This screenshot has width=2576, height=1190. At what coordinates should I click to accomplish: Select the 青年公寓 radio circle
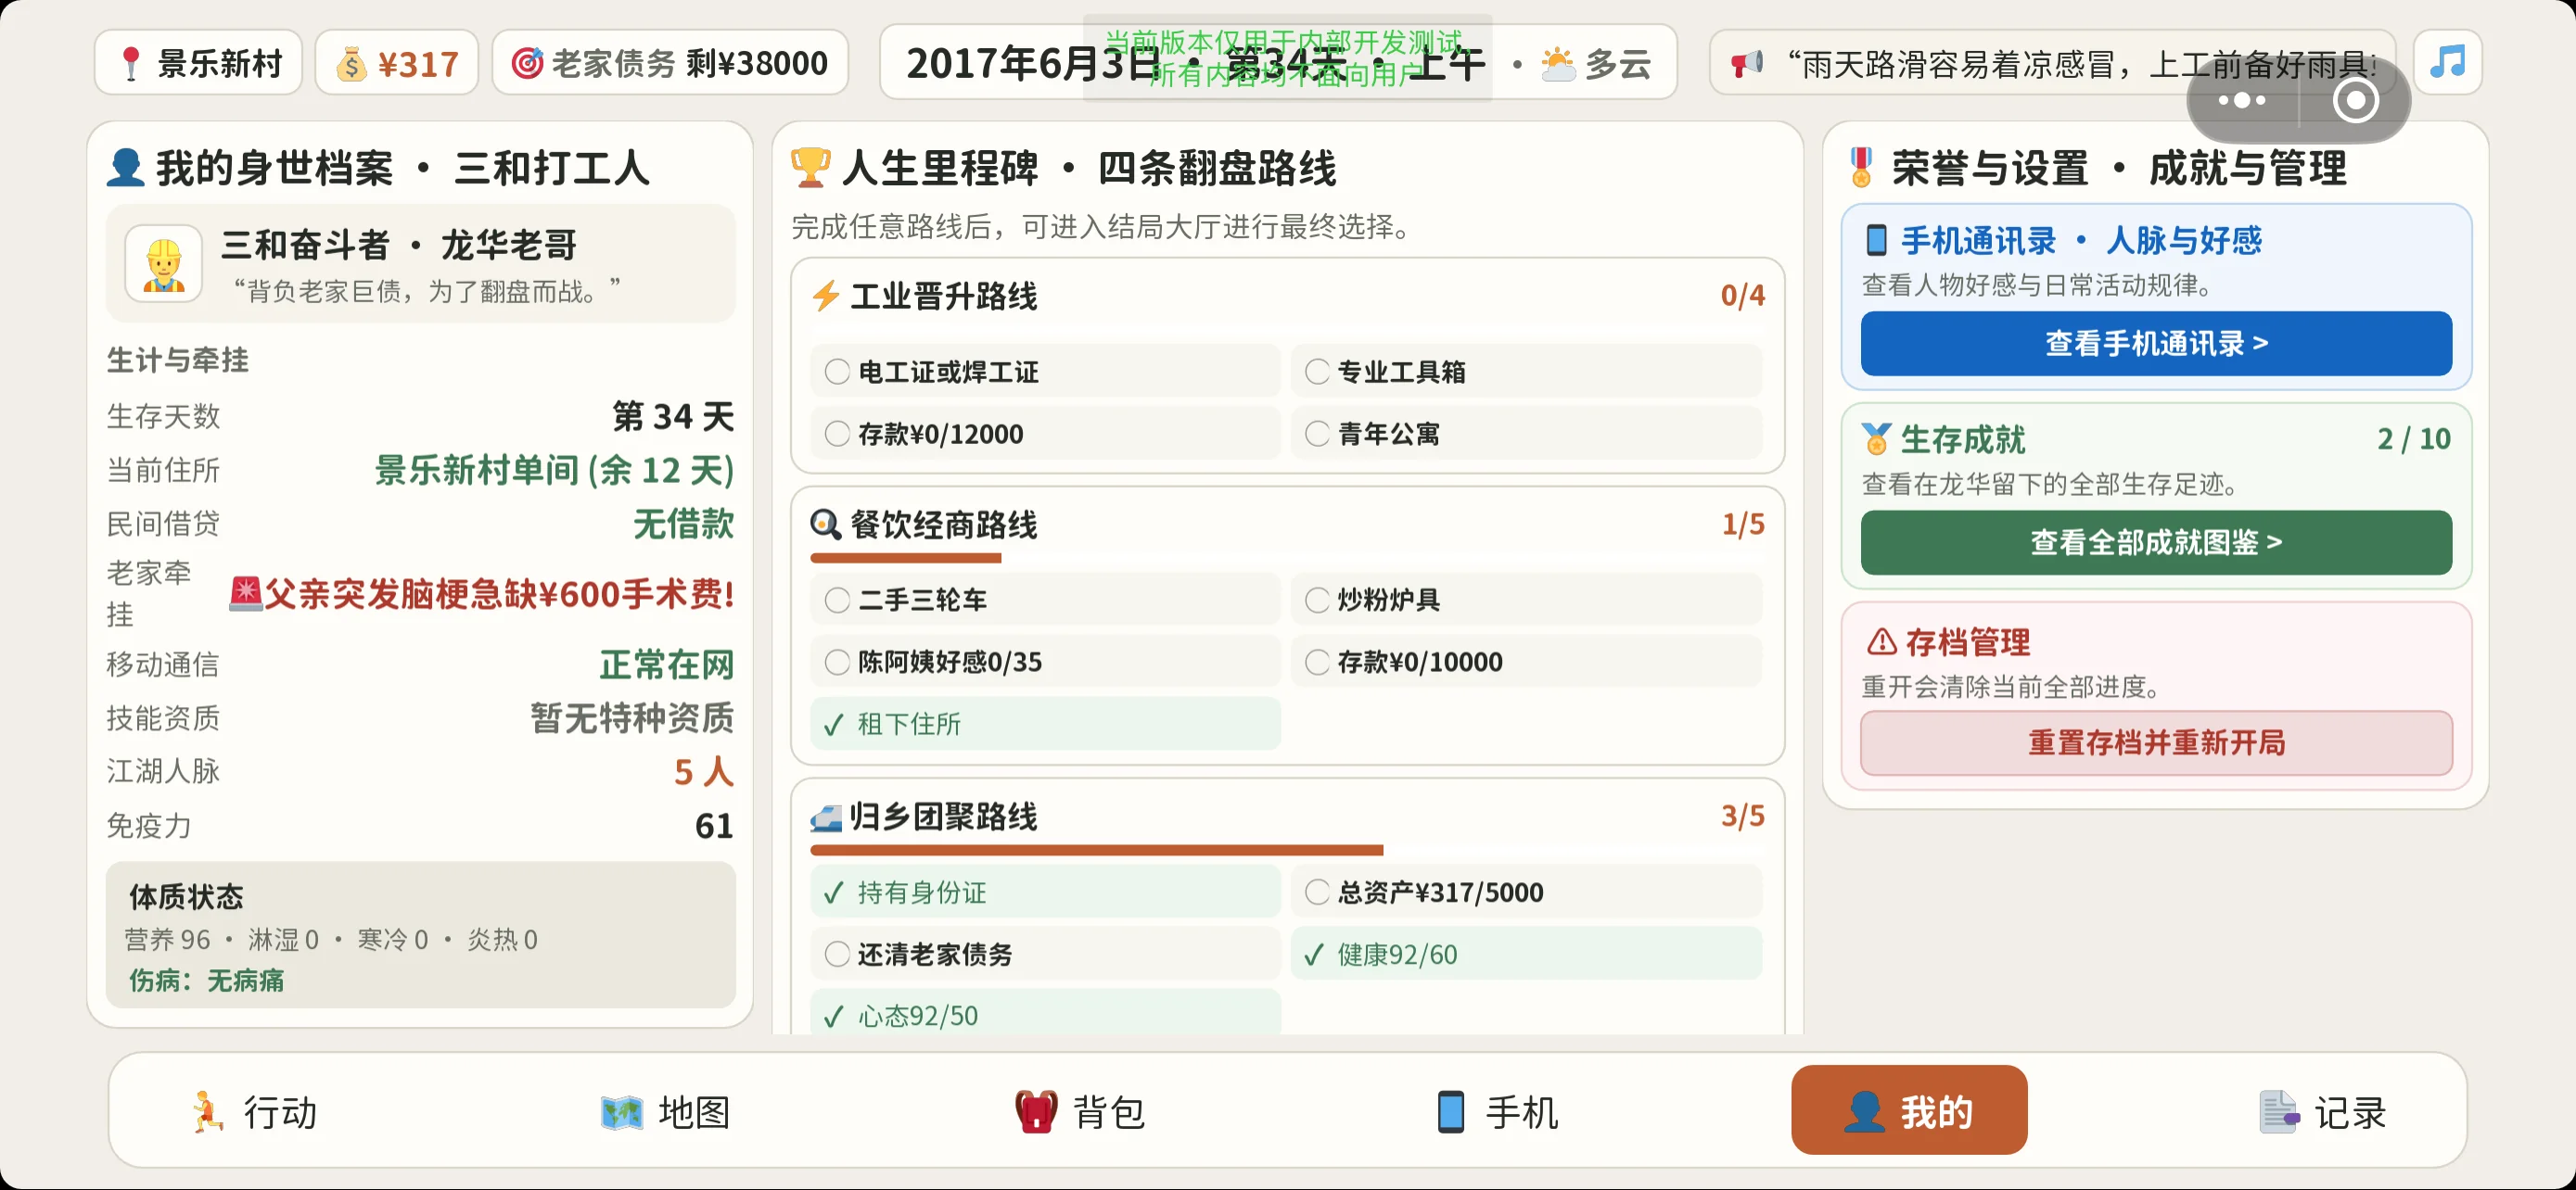pos(1317,434)
